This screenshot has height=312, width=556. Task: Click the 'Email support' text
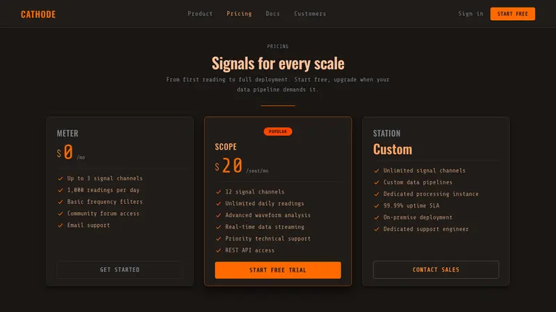89,225
